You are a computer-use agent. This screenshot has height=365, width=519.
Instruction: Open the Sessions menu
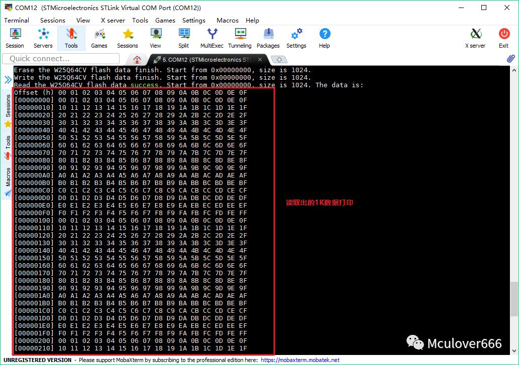coord(53,21)
